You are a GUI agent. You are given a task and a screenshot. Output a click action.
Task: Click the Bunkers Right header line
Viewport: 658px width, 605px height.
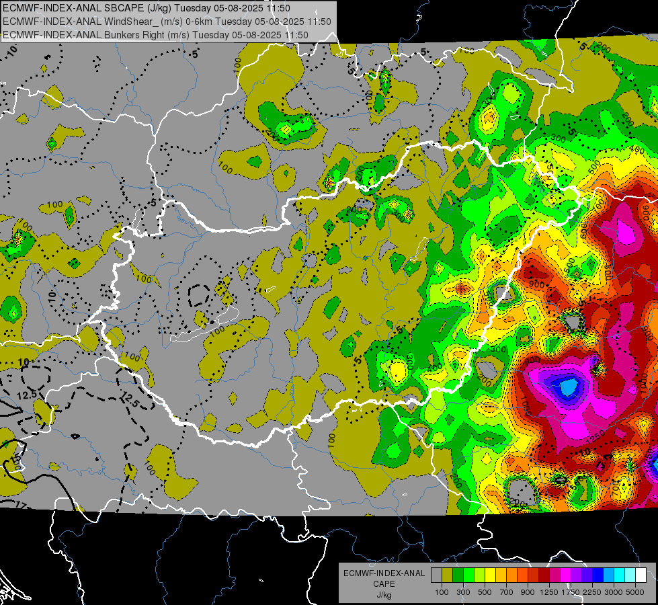click(x=155, y=35)
